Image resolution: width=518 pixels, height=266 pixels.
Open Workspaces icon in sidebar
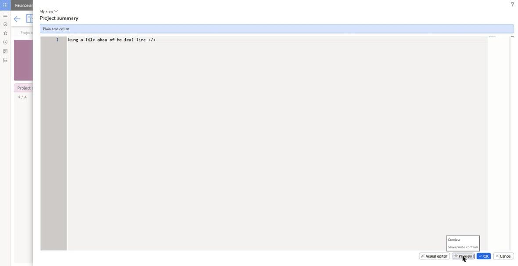coord(5,51)
